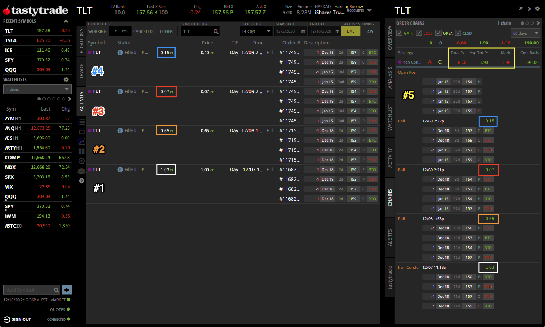This screenshot has height=327, width=545.
Task: Open the Indices watchlist dropdown
Action: [x=37, y=89]
